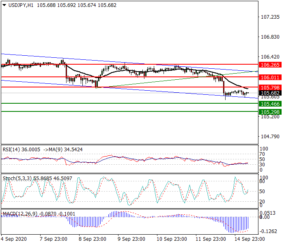
Task: Click the triangle beside USDJPY,H1 title
Action: click(4, 5)
